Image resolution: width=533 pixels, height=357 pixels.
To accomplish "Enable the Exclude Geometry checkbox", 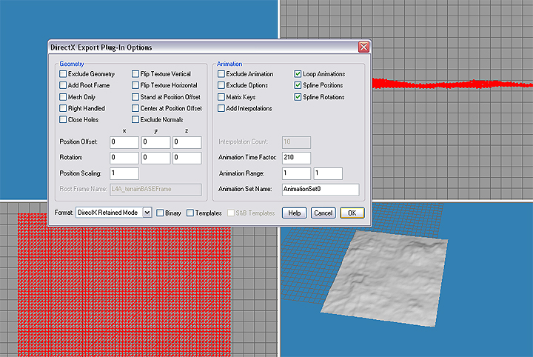I will (63, 74).
